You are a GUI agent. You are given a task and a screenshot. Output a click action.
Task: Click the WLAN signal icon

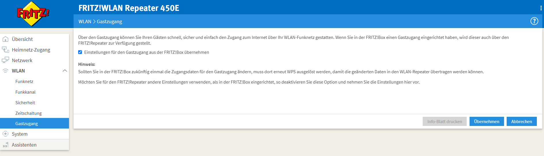(5, 71)
